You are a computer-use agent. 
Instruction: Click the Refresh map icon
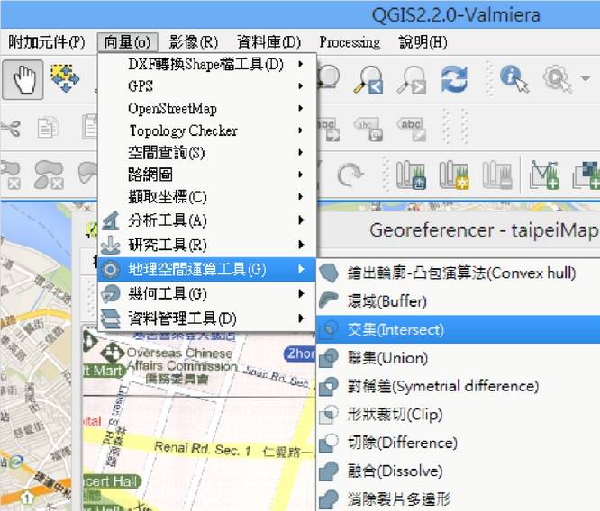point(454,79)
